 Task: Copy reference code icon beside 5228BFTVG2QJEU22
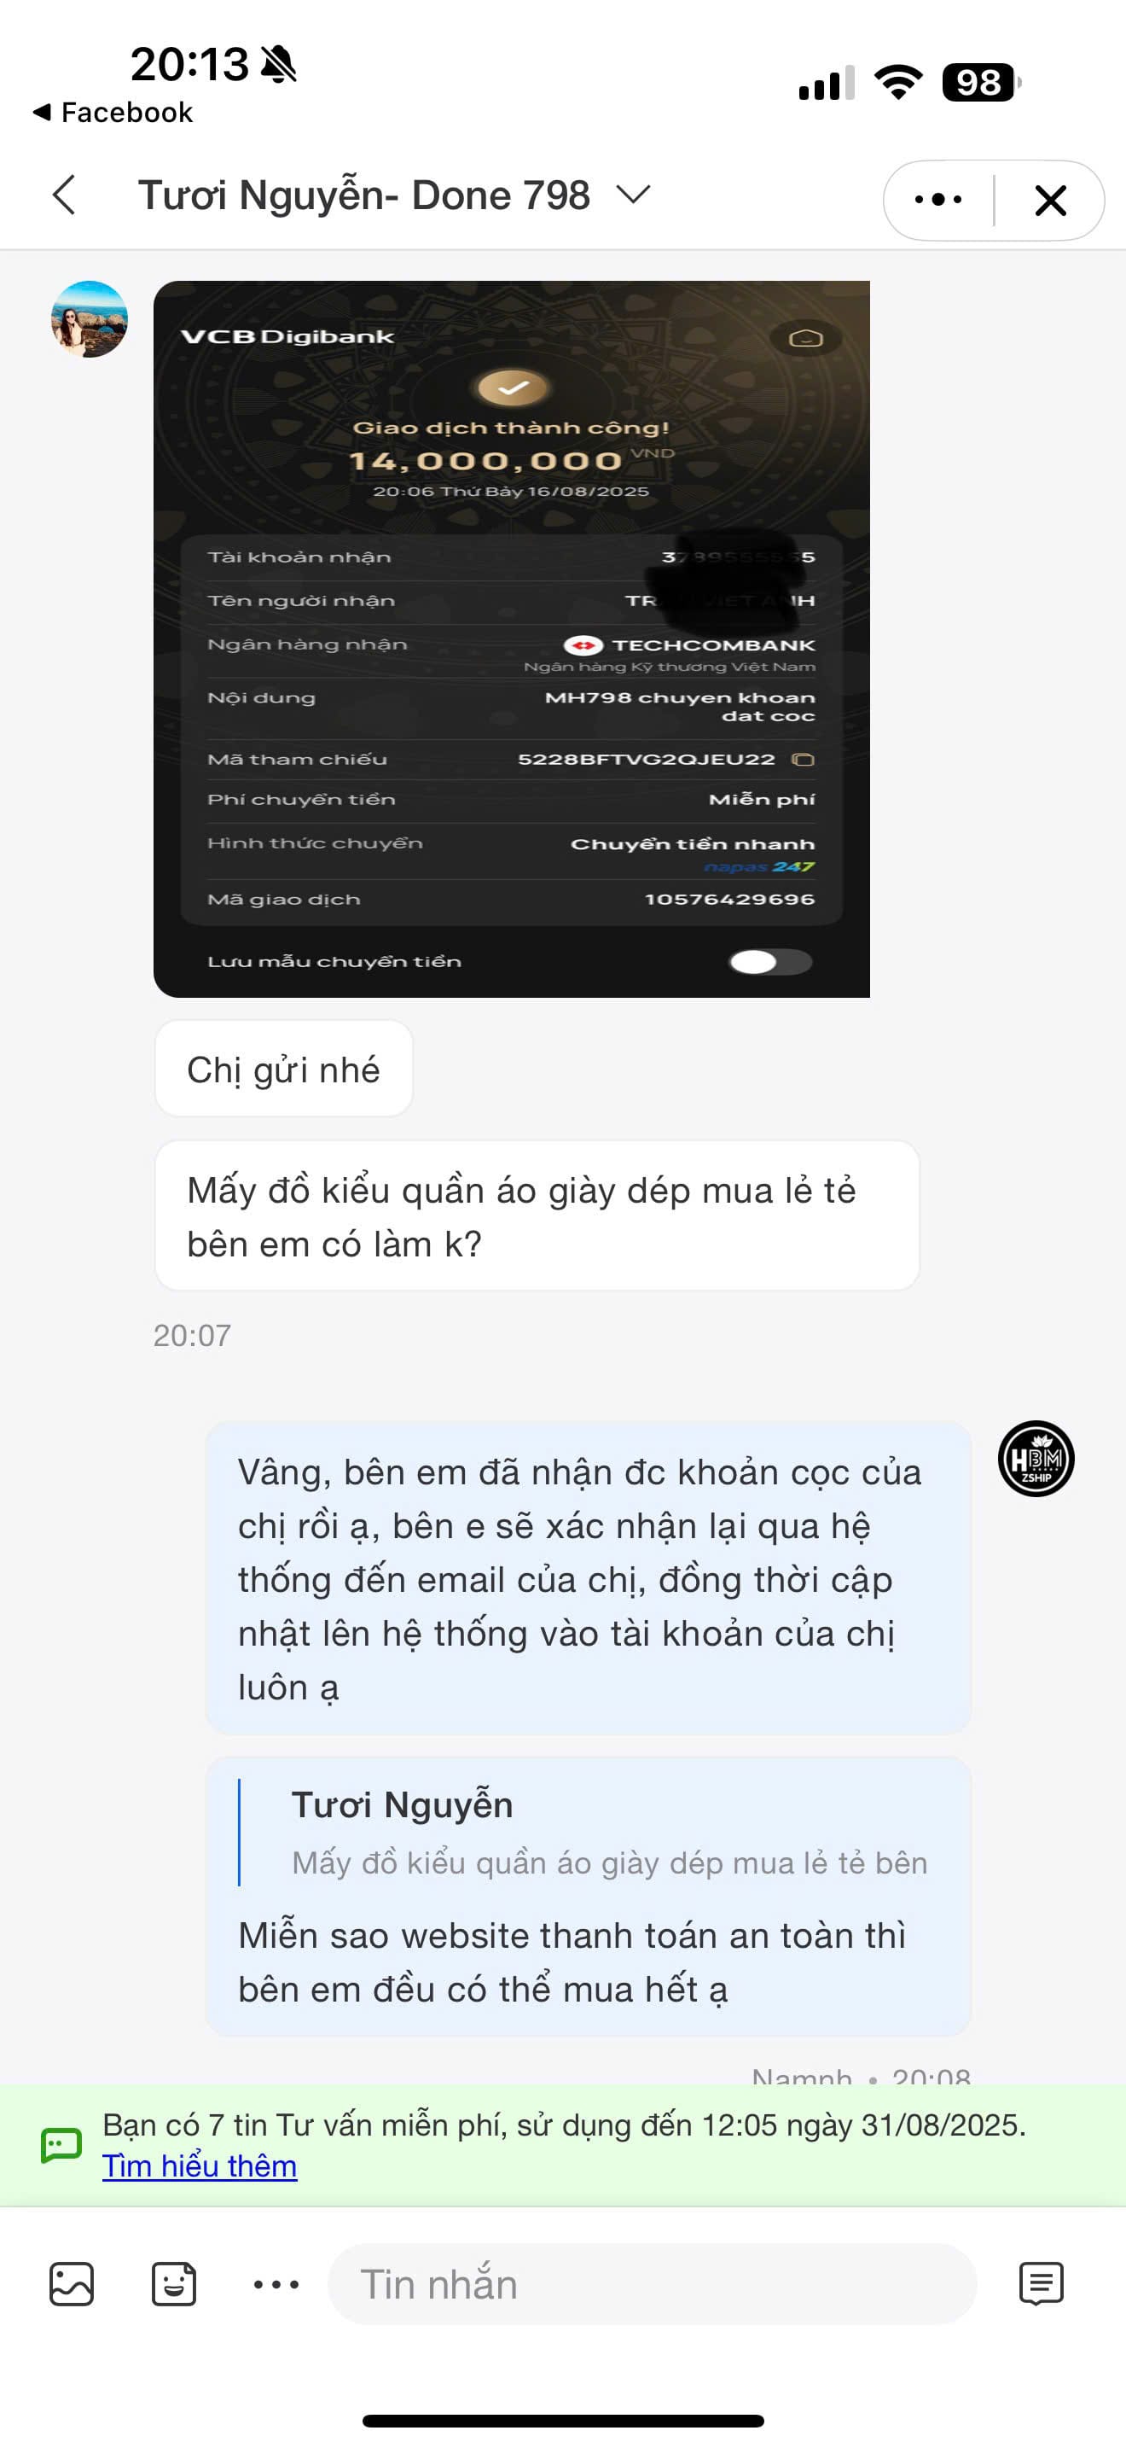click(x=804, y=760)
